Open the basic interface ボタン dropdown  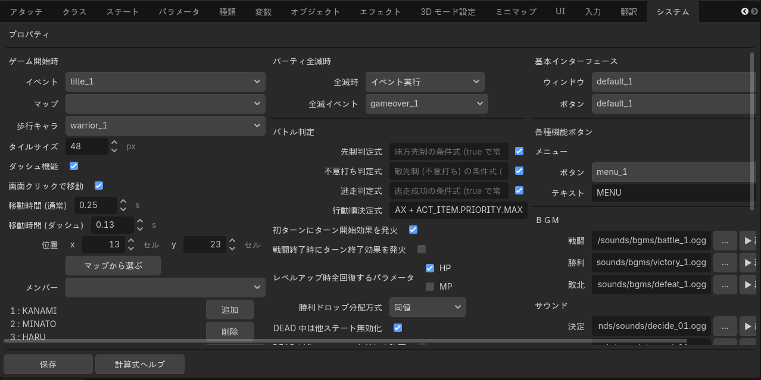click(x=674, y=103)
